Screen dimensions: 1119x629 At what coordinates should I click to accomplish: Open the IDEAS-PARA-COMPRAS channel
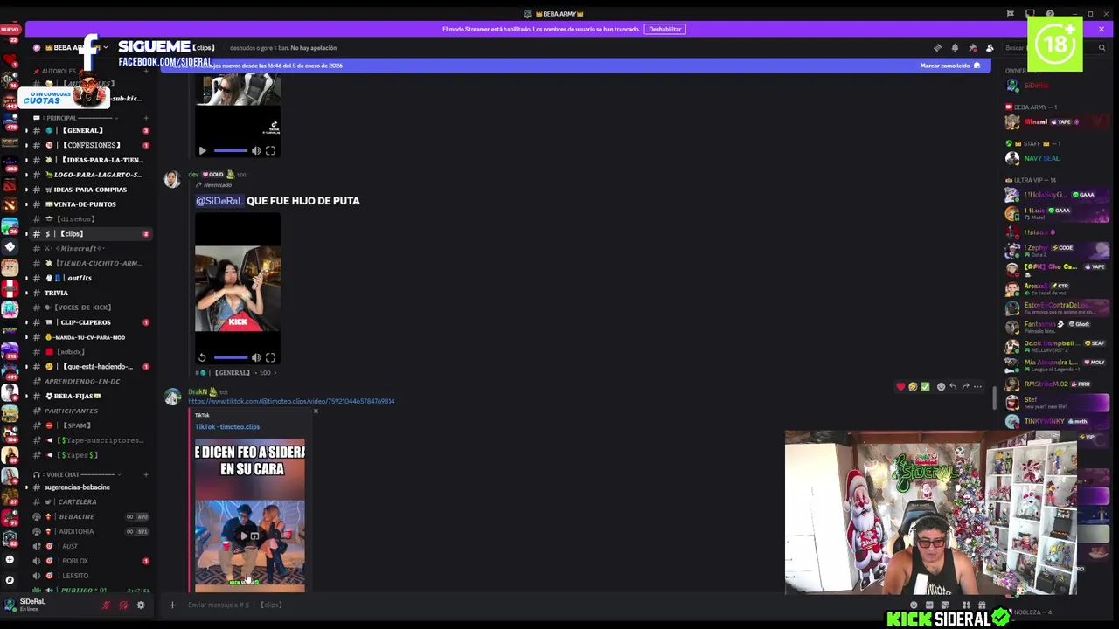tap(90, 190)
